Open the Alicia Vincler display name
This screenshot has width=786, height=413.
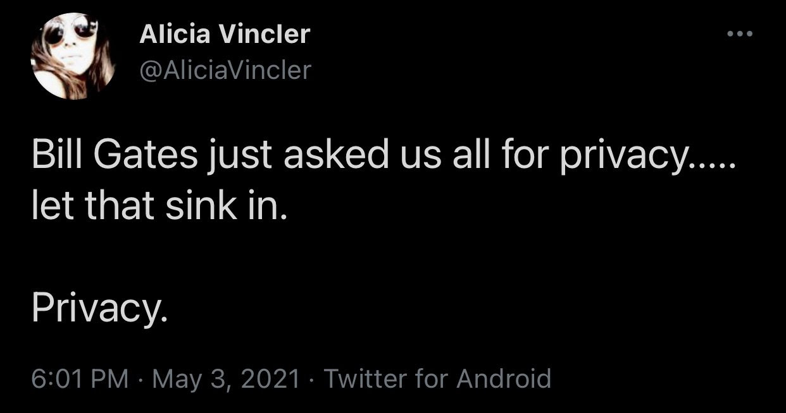click(225, 34)
